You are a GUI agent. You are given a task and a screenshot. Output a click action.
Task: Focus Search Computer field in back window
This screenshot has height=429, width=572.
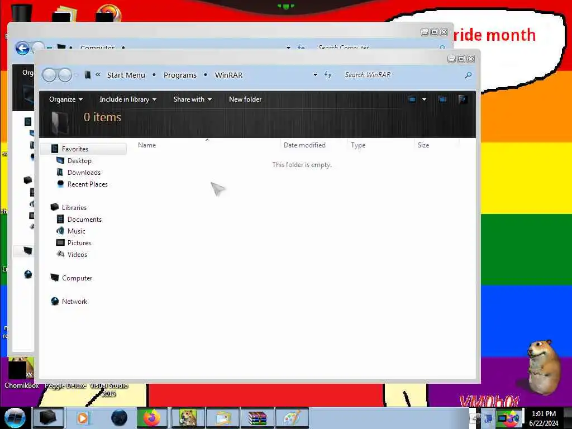pyautogui.click(x=378, y=47)
